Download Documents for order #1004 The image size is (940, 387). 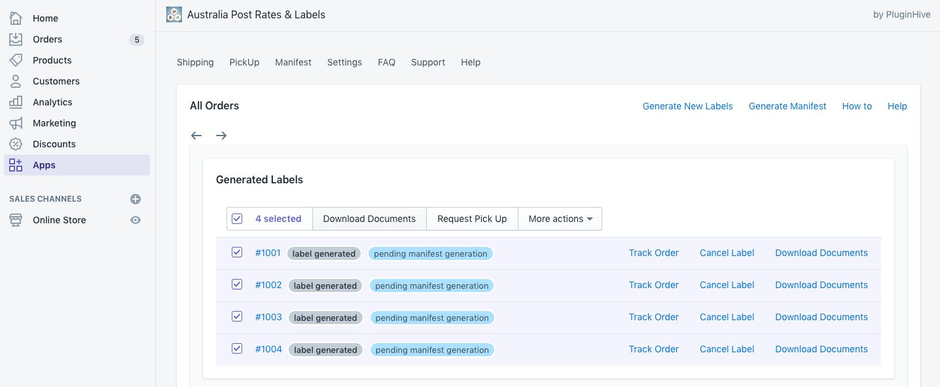(x=822, y=349)
